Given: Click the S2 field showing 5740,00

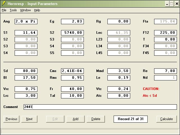Looking at the screenshot, I should click(x=72, y=33).
